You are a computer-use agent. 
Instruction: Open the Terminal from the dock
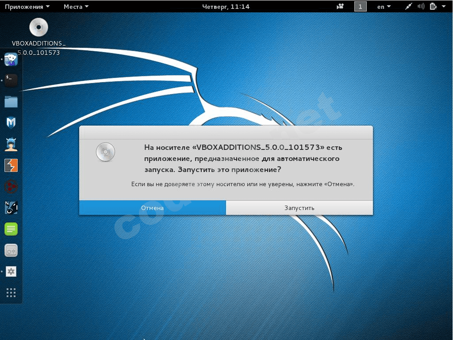click(x=11, y=80)
